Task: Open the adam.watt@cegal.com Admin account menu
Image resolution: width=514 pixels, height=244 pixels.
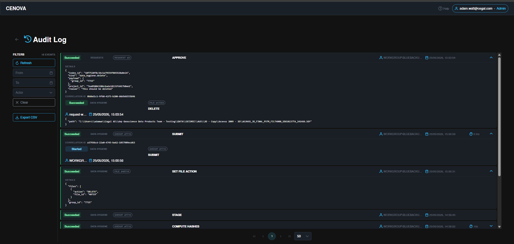Action: pyautogui.click(x=480, y=9)
